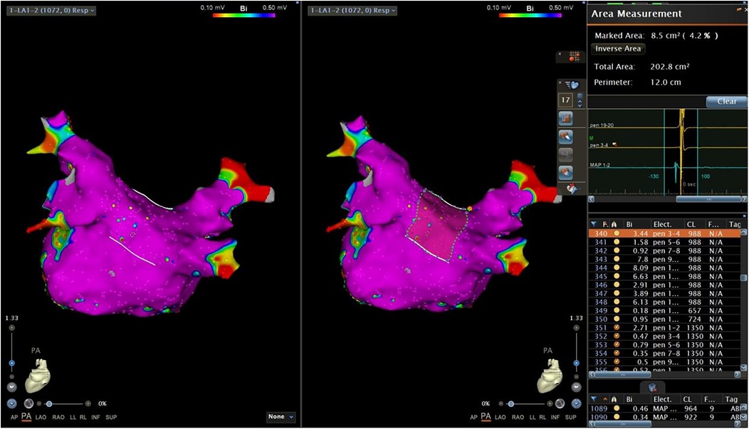The height and width of the screenshot is (429, 749).
Task: Select the eraser tool in the tool palette
Action: 566,137
